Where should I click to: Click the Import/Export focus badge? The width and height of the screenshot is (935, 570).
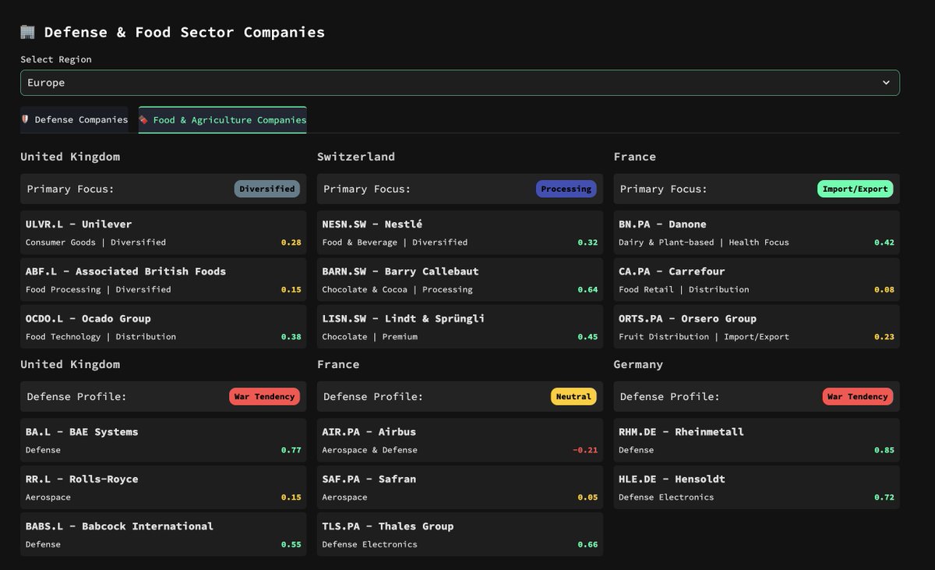(856, 189)
